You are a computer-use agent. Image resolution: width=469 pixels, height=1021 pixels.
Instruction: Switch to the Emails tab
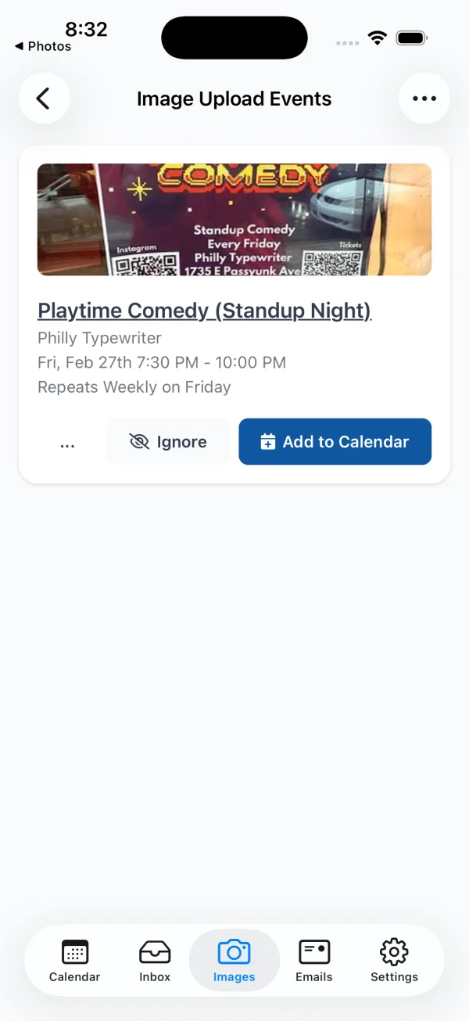pyautogui.click(x=313, y=960)
